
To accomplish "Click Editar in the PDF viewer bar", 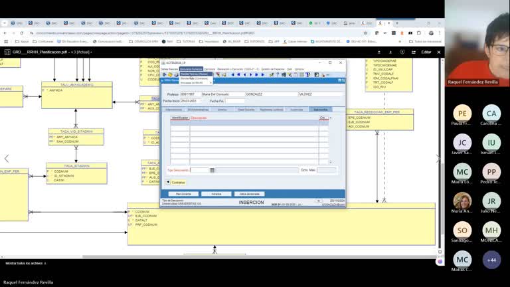I will coord(426,52).
